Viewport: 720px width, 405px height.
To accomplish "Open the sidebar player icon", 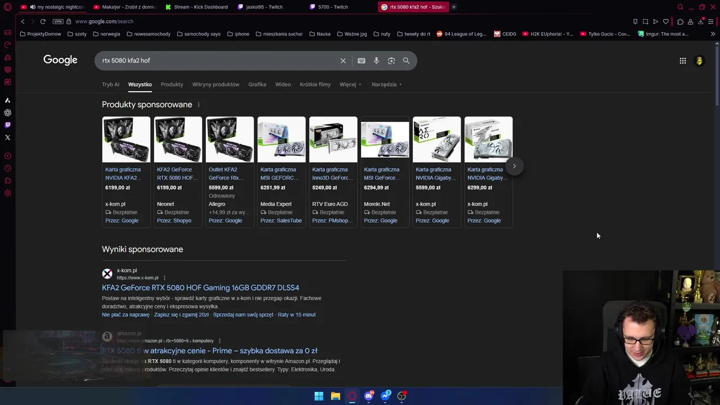I will tap(7, 156).
